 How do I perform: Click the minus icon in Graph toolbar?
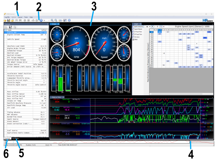[149, 26]
